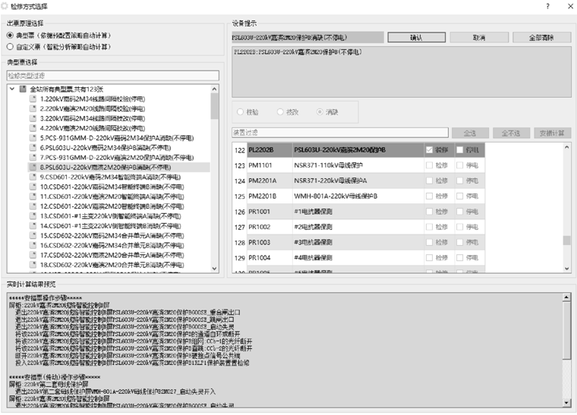This screenshot has height=415, width=577.
Task: Click the device table scrollbar thumb
Action: [566, 240]
